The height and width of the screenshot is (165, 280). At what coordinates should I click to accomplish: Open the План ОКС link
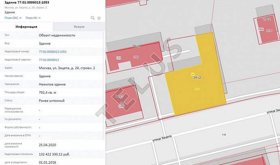(x=13, y=18)
